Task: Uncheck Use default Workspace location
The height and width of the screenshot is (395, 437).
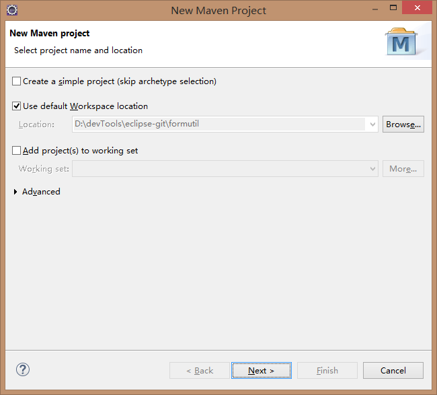Action: (16, 106)
